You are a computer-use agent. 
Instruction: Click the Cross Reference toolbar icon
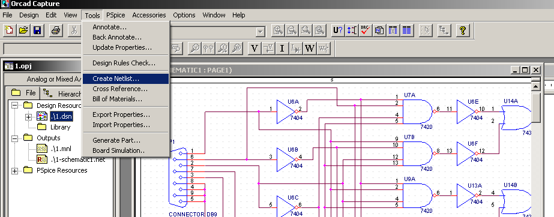(x=393, y=31)
